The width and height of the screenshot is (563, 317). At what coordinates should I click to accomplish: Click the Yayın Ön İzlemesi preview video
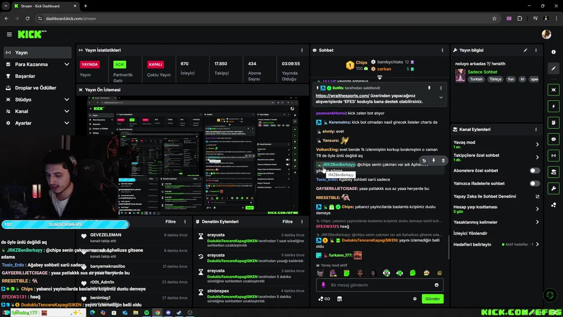tap(193, 155)
